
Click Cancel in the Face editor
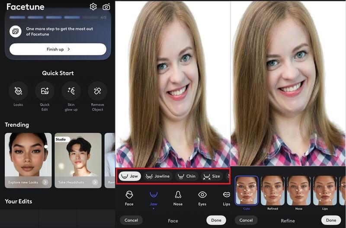point(131,220)
